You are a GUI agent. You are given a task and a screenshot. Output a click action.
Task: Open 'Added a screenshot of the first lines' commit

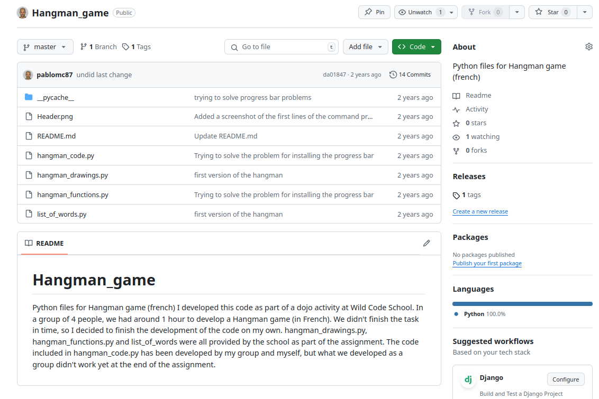tap(283, 117)
